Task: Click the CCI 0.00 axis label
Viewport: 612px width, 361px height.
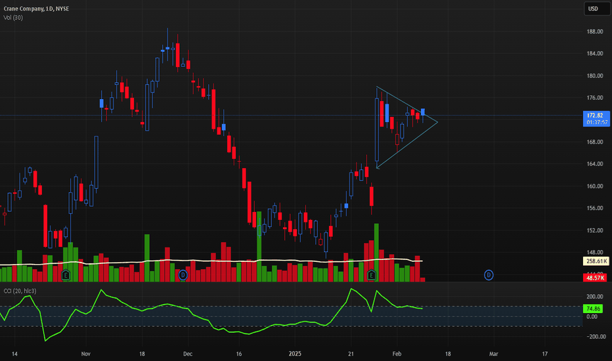Action: click(x=592, y=316)
